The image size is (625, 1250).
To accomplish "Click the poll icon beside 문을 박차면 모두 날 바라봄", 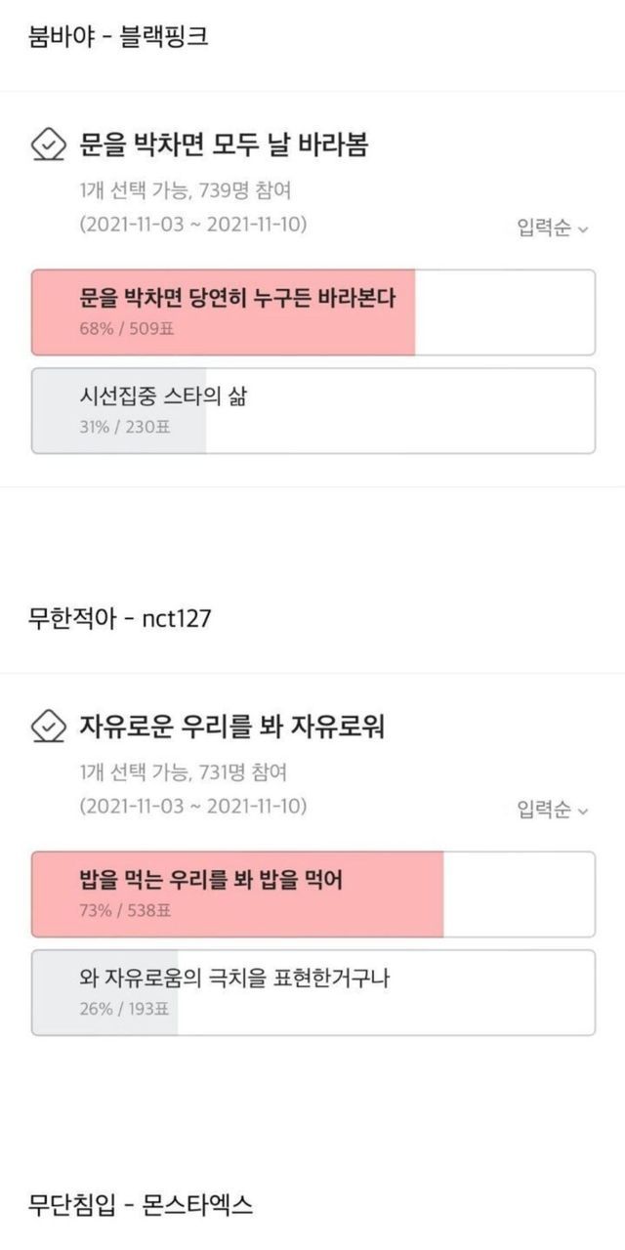I will (49, 146).
